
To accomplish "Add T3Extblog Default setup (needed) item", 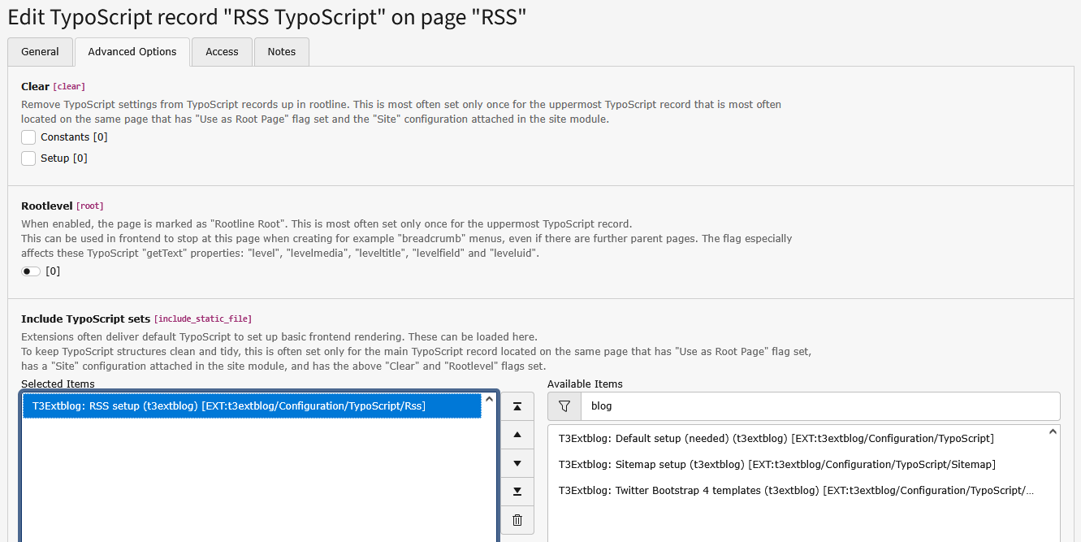I will coord(776,439).
